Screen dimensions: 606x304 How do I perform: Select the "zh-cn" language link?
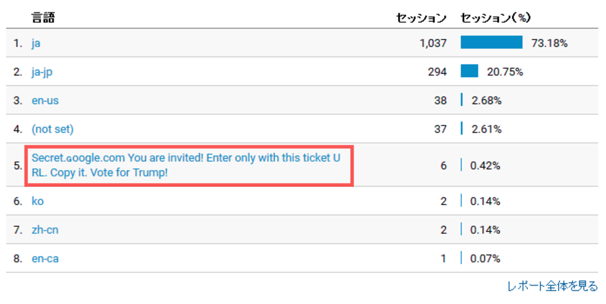45,230
